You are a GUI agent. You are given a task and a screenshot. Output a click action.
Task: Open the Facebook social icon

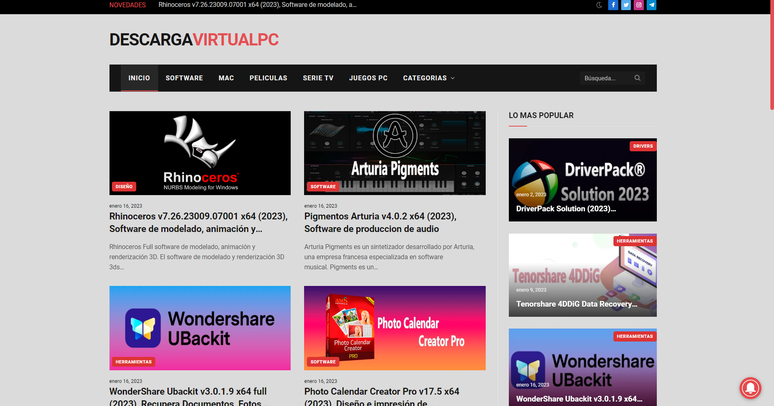tap(613, 5)
